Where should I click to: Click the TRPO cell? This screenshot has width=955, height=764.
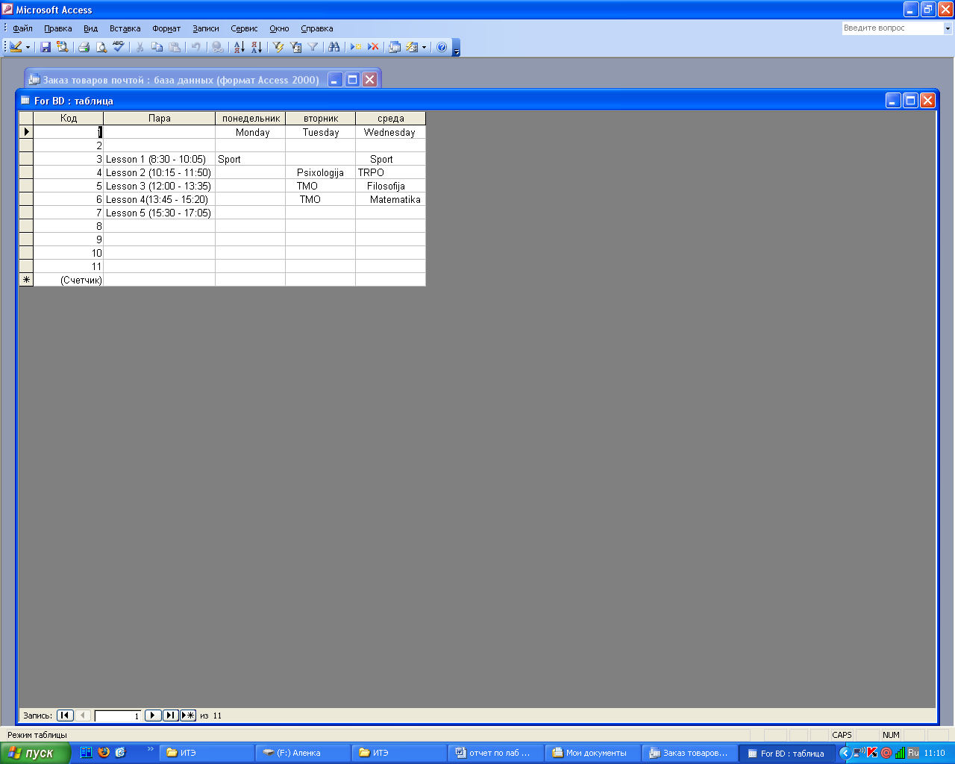[x=391, y=172]
